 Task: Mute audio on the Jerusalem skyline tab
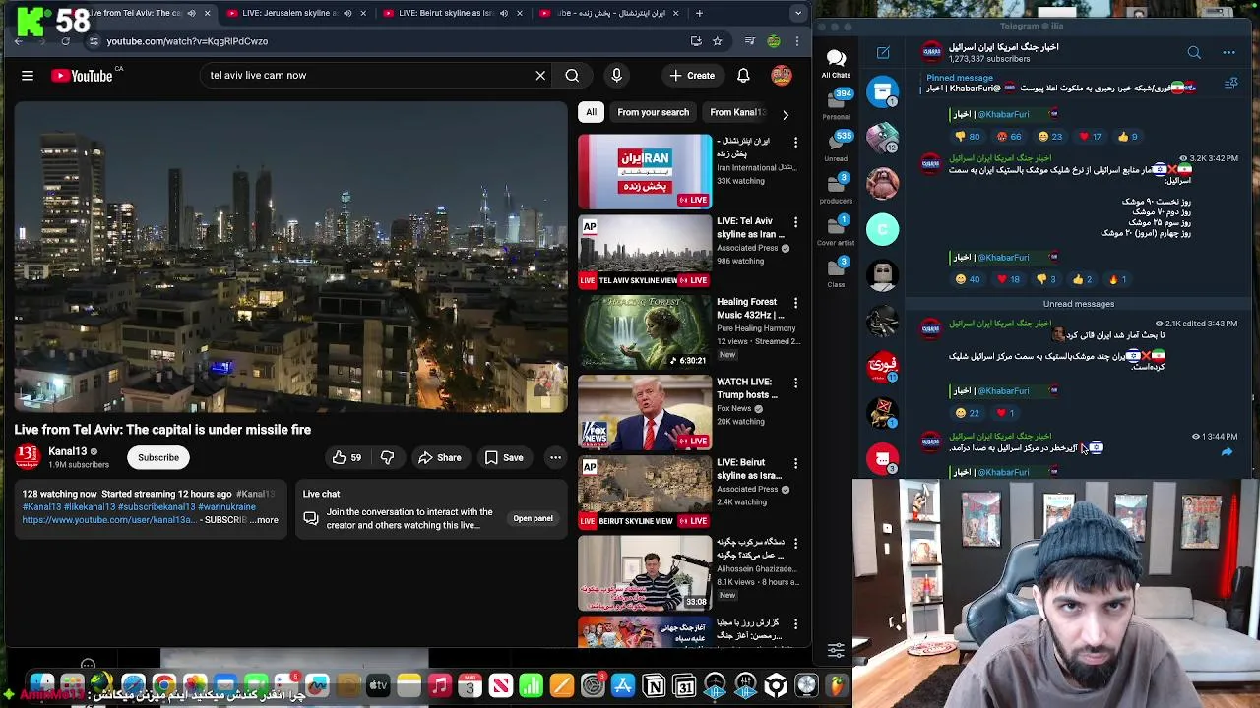tap(346, 13)
